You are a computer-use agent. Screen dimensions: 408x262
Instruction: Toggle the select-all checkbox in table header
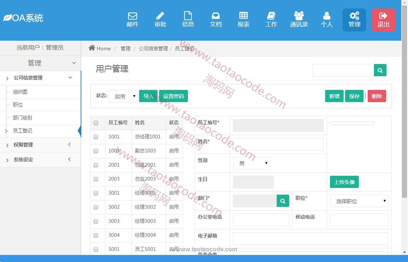point(96,123)
